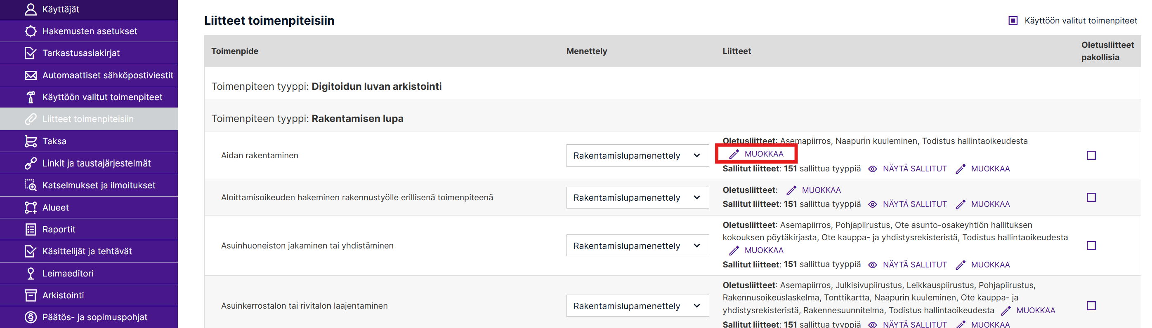Tick mandatory attachments checkbox for Aidan rakentaminen
This screenshot has width=1152, height=328.
tap(1091, 155)
